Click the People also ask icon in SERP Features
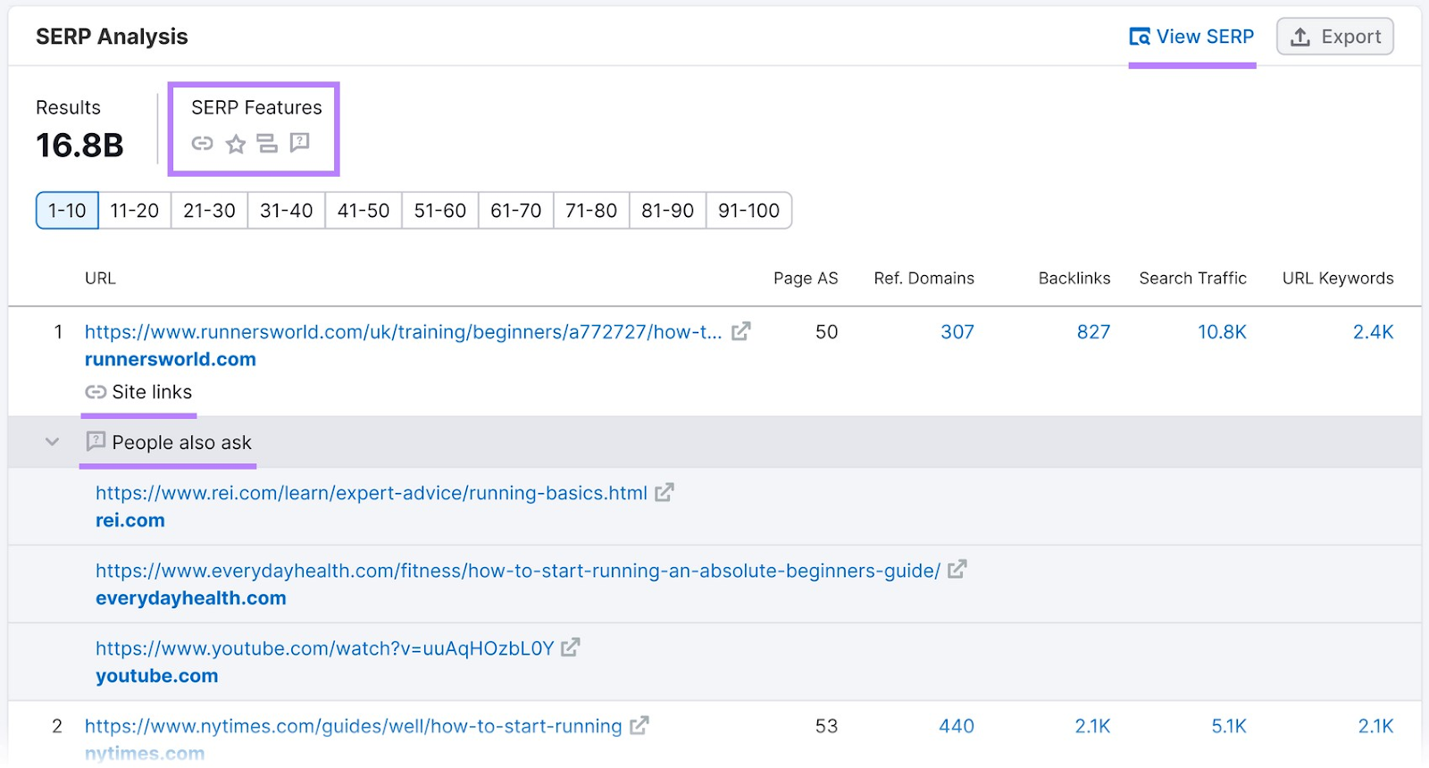 click(x=300, y=143)
